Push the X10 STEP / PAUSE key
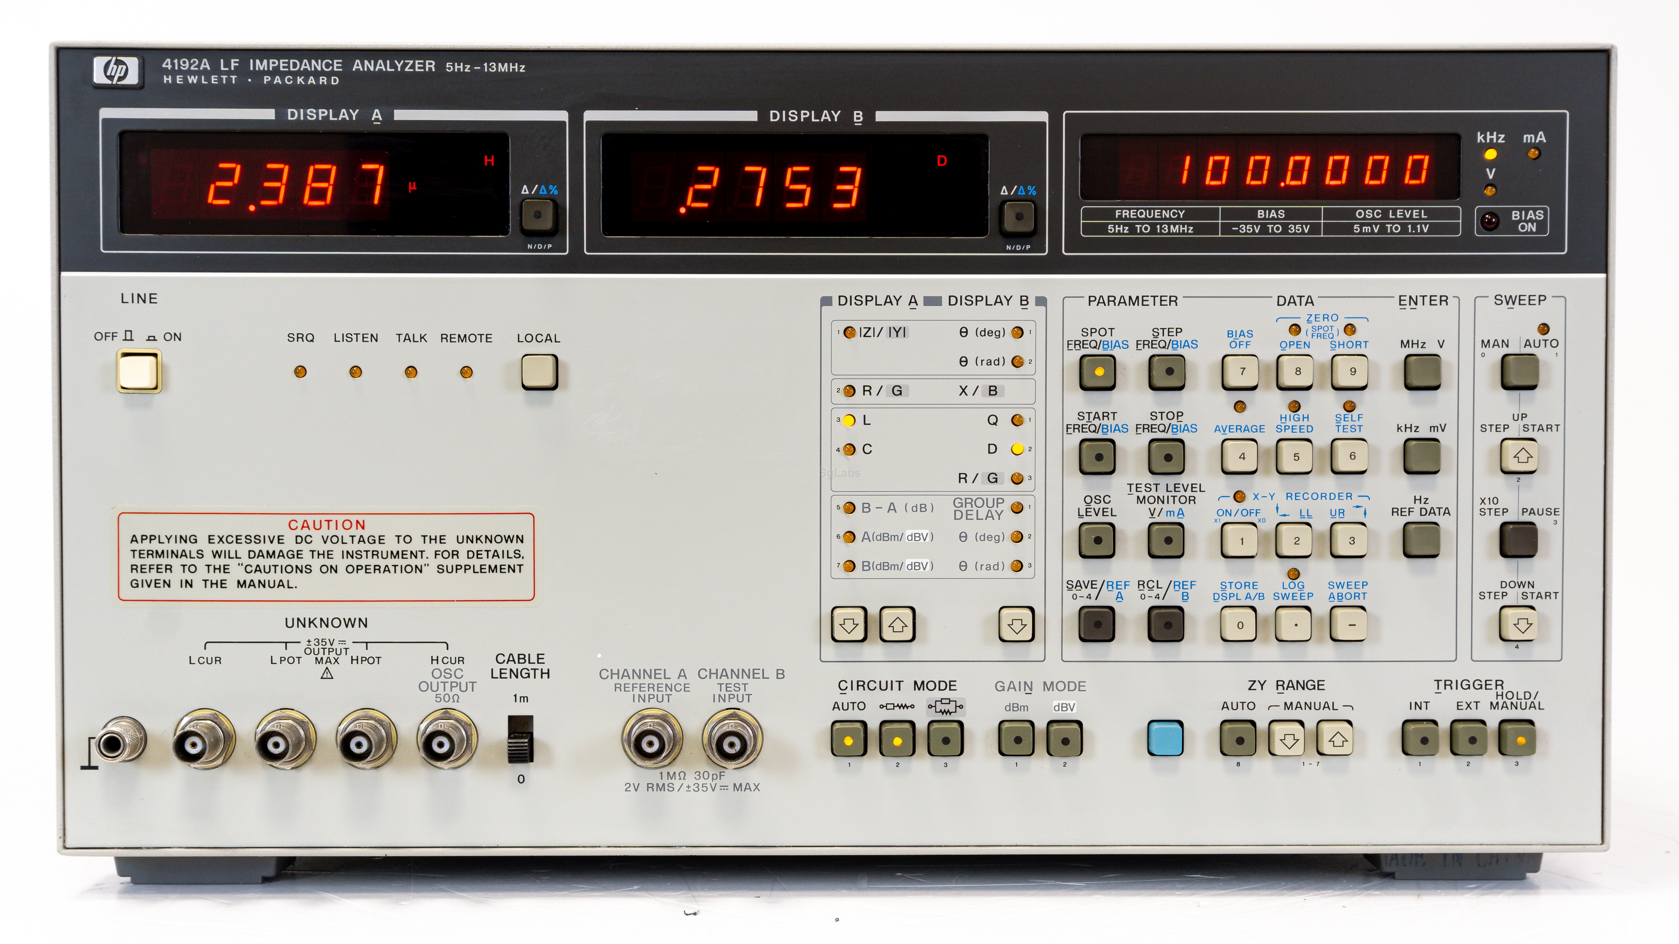 point(1519,540)
